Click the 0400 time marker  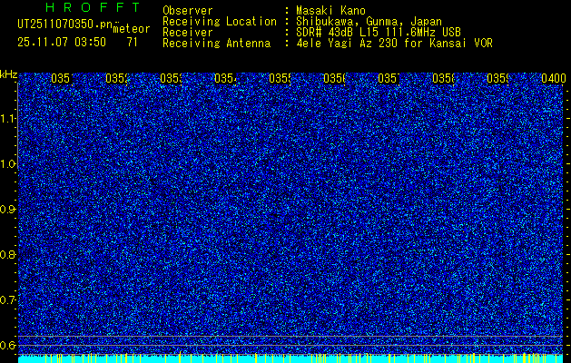[x=554, y=78]
